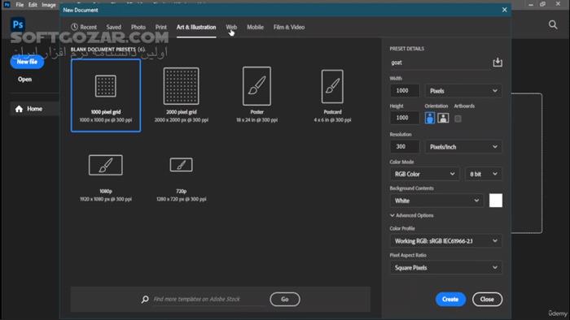Open the RGB Color mode dropdown

pos(424,174)
